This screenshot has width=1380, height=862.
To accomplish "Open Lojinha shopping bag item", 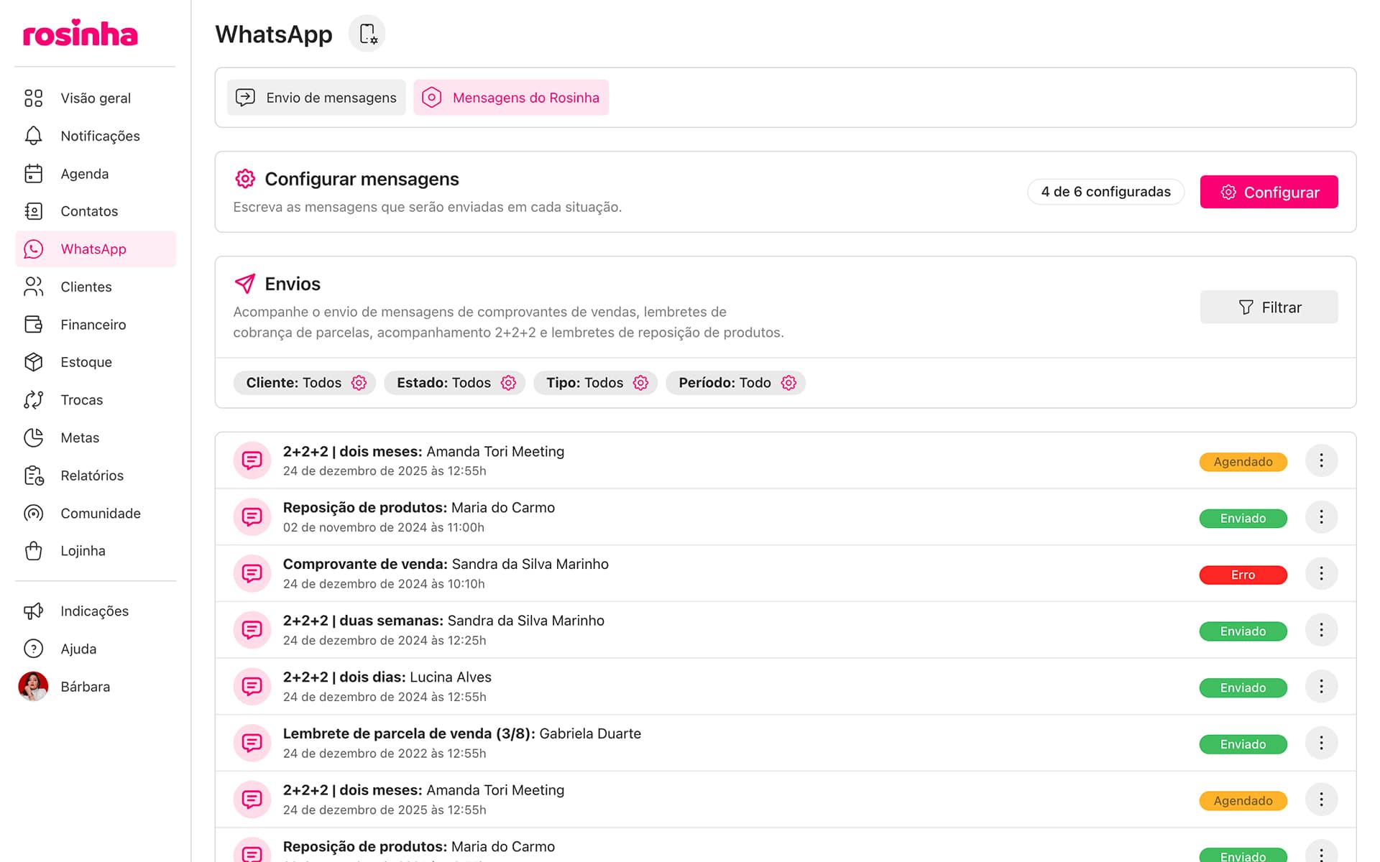I will pyautogui.click(x=82, y=551).
